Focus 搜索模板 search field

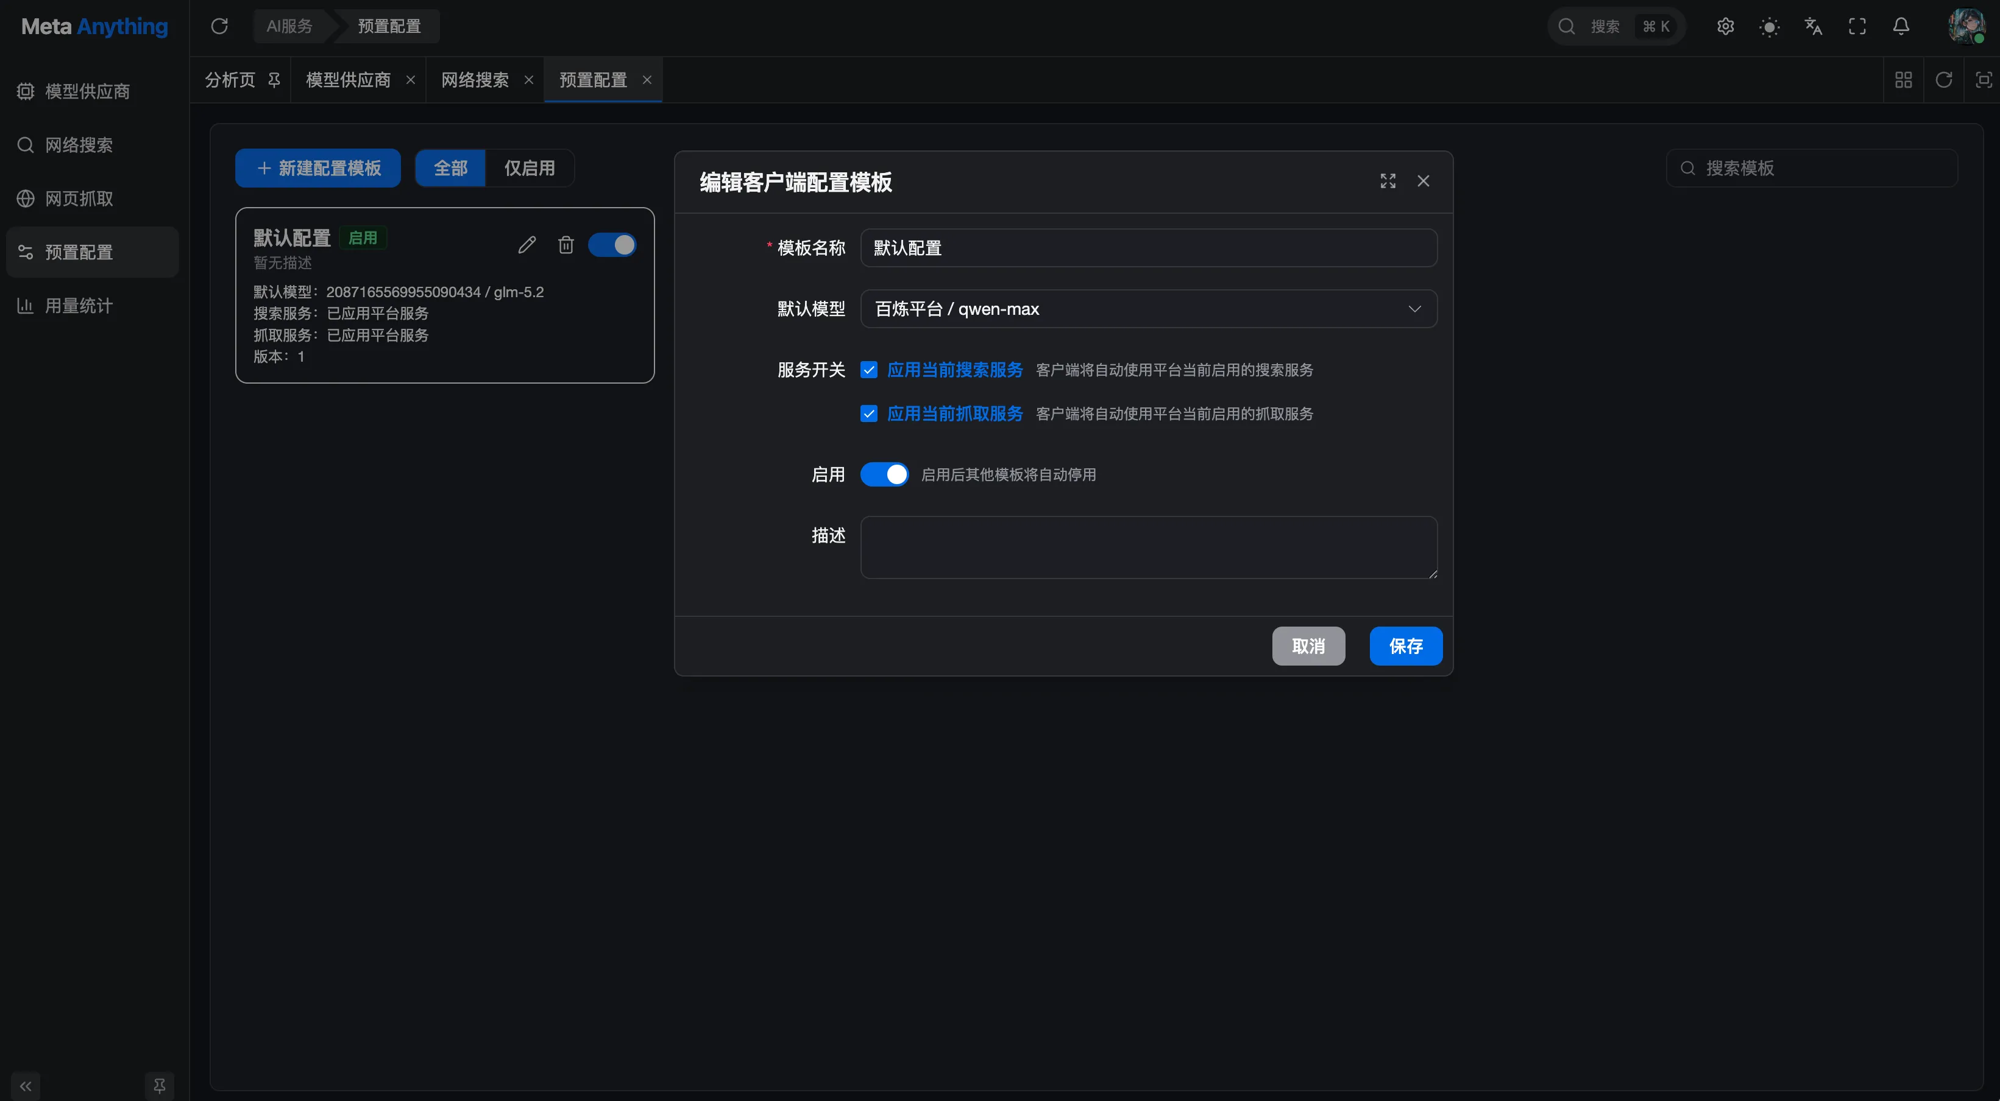click(x=1811, y=167)
